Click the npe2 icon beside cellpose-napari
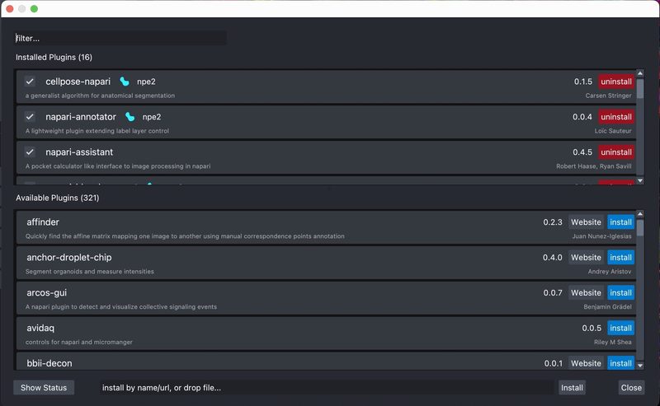The image size is (660, 406). [x=125, y=81]
